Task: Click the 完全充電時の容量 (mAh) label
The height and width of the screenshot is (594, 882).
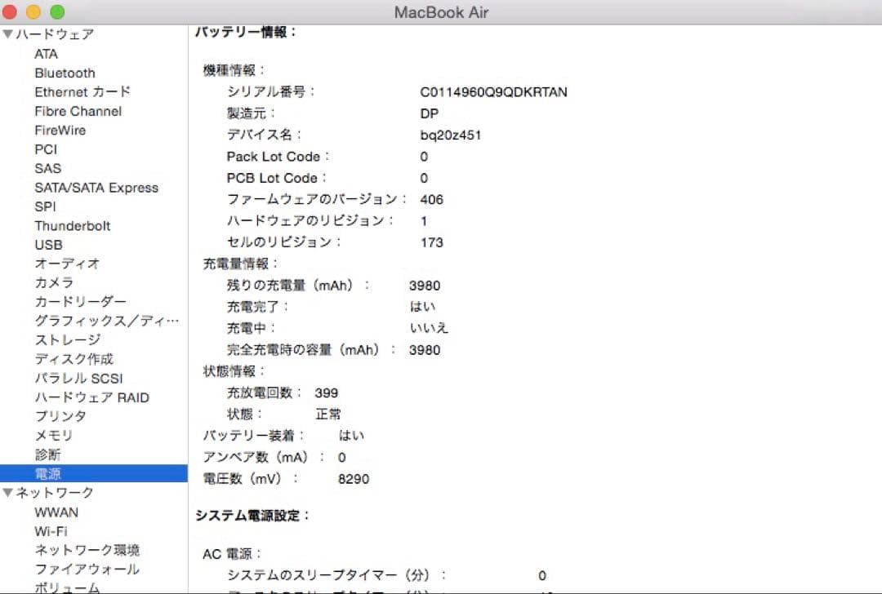Action: [x=311, y=350]
